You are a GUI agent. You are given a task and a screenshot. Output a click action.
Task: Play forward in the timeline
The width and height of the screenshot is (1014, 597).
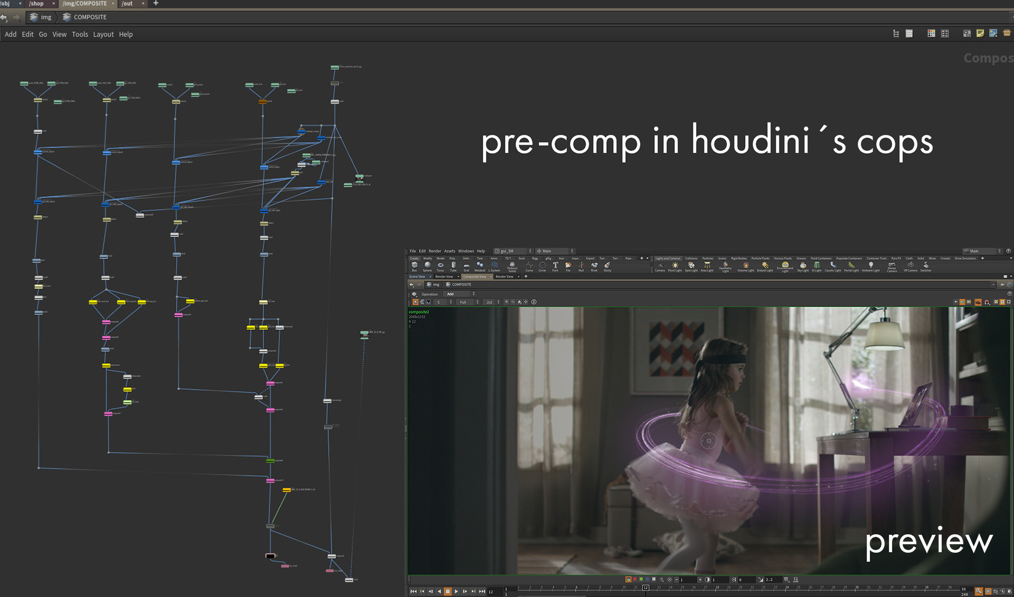pos(456,591)
